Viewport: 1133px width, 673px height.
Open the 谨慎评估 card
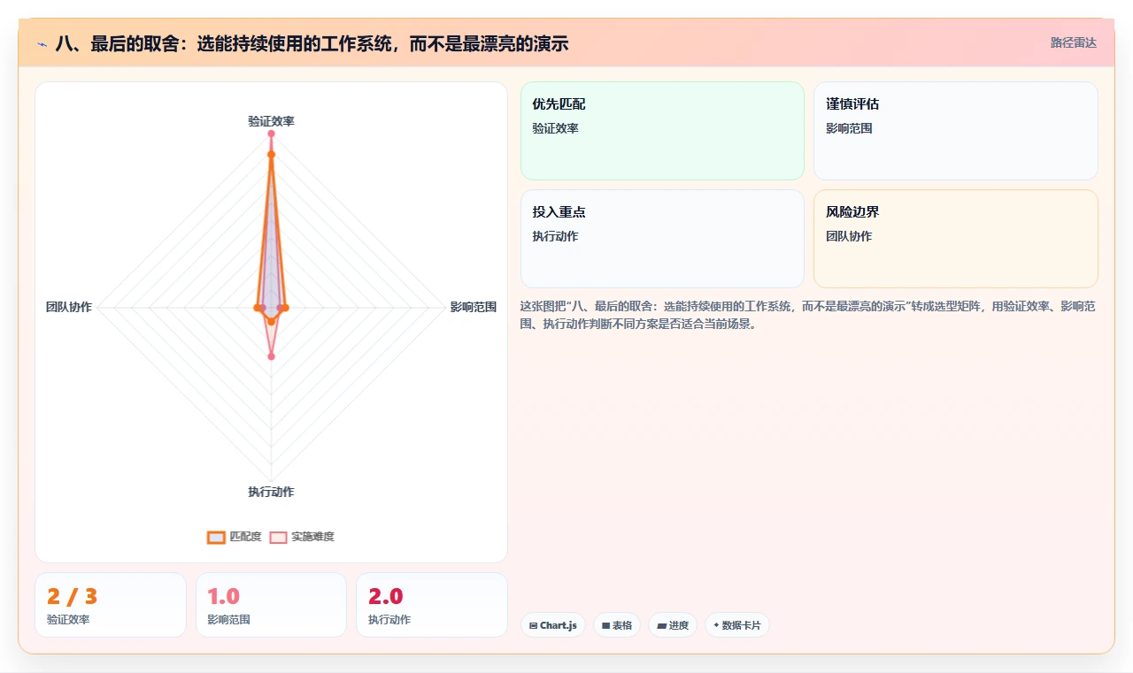[956, 131]
